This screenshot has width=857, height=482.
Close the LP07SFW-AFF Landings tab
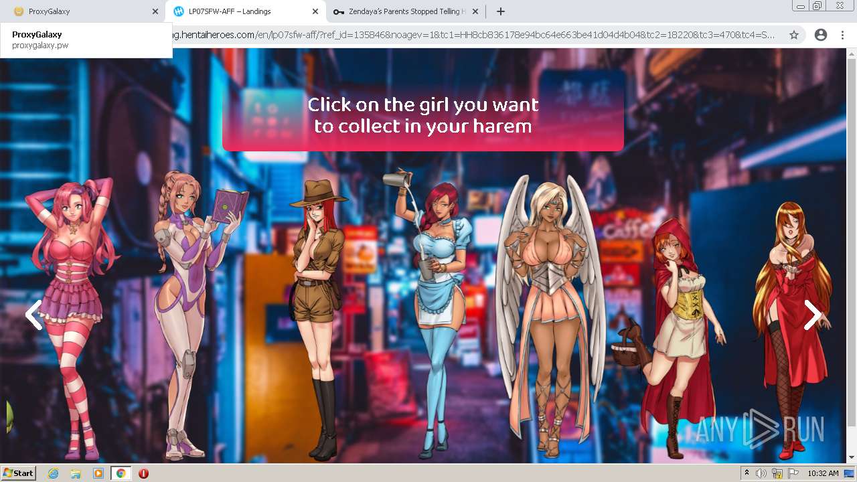(315, 11)
